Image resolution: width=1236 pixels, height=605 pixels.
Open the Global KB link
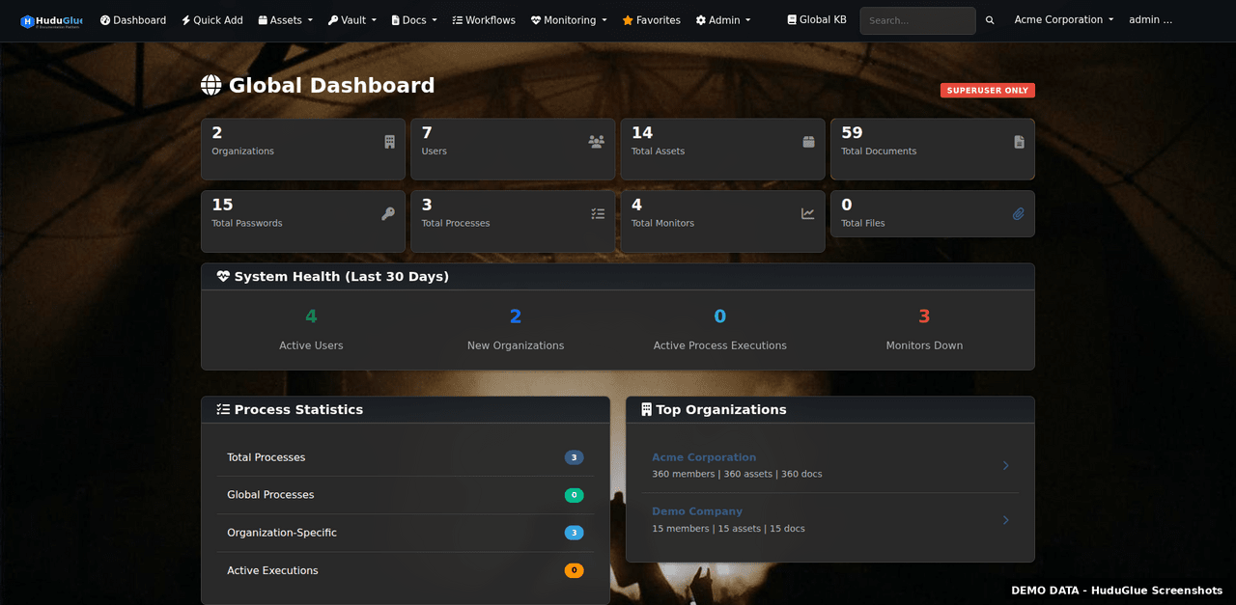(817, 19)
